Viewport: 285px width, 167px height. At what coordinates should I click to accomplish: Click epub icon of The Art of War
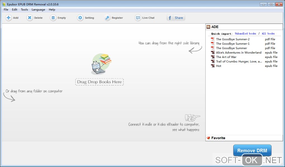(x=213, y=57)
